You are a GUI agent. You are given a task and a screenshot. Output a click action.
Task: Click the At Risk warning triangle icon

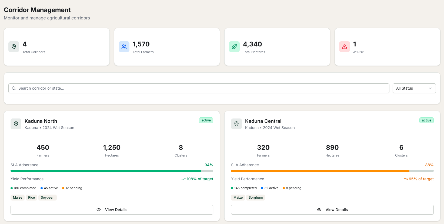tap(345, 47)
